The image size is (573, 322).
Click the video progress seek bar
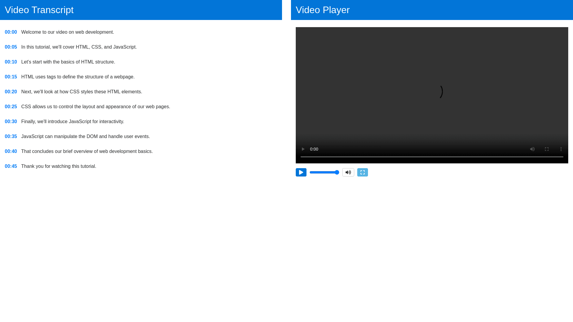(432, 157)
